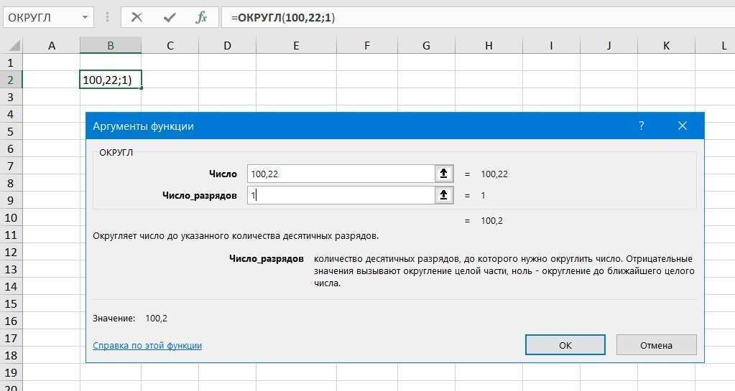The width and height of the screenshot is (735, 391).
Task: Select column C header
Action: [x=170, y=45]
